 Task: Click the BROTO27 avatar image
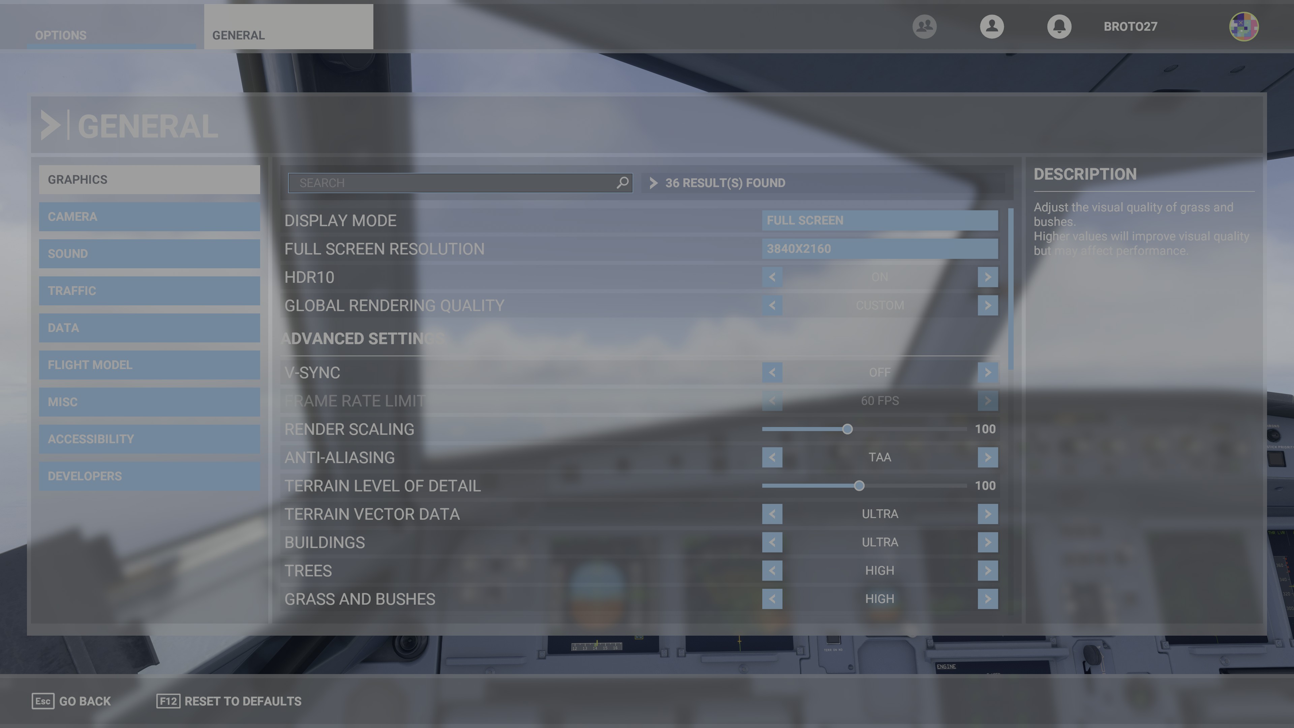(1244, 27)
